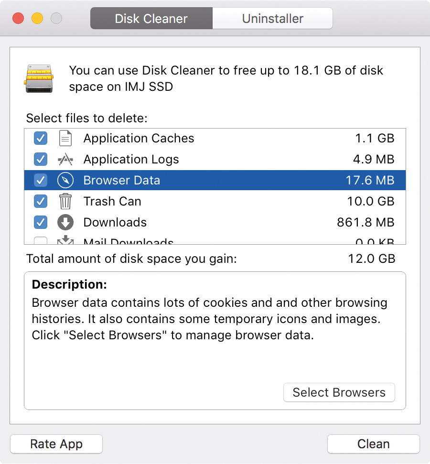Click the Application Logs icon
Image resolution: width=430 pixels, height=464 pixels.
(x=65, y=160)
